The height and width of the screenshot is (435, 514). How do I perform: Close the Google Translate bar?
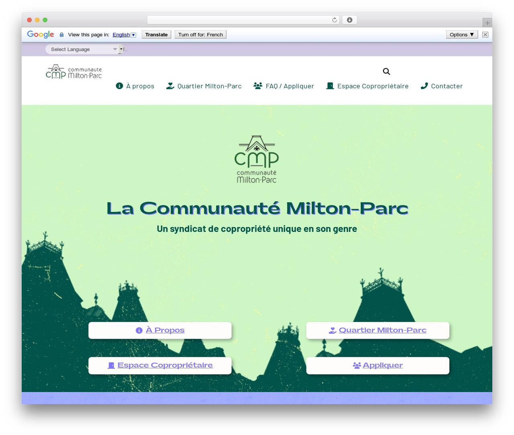coord(485,35)
